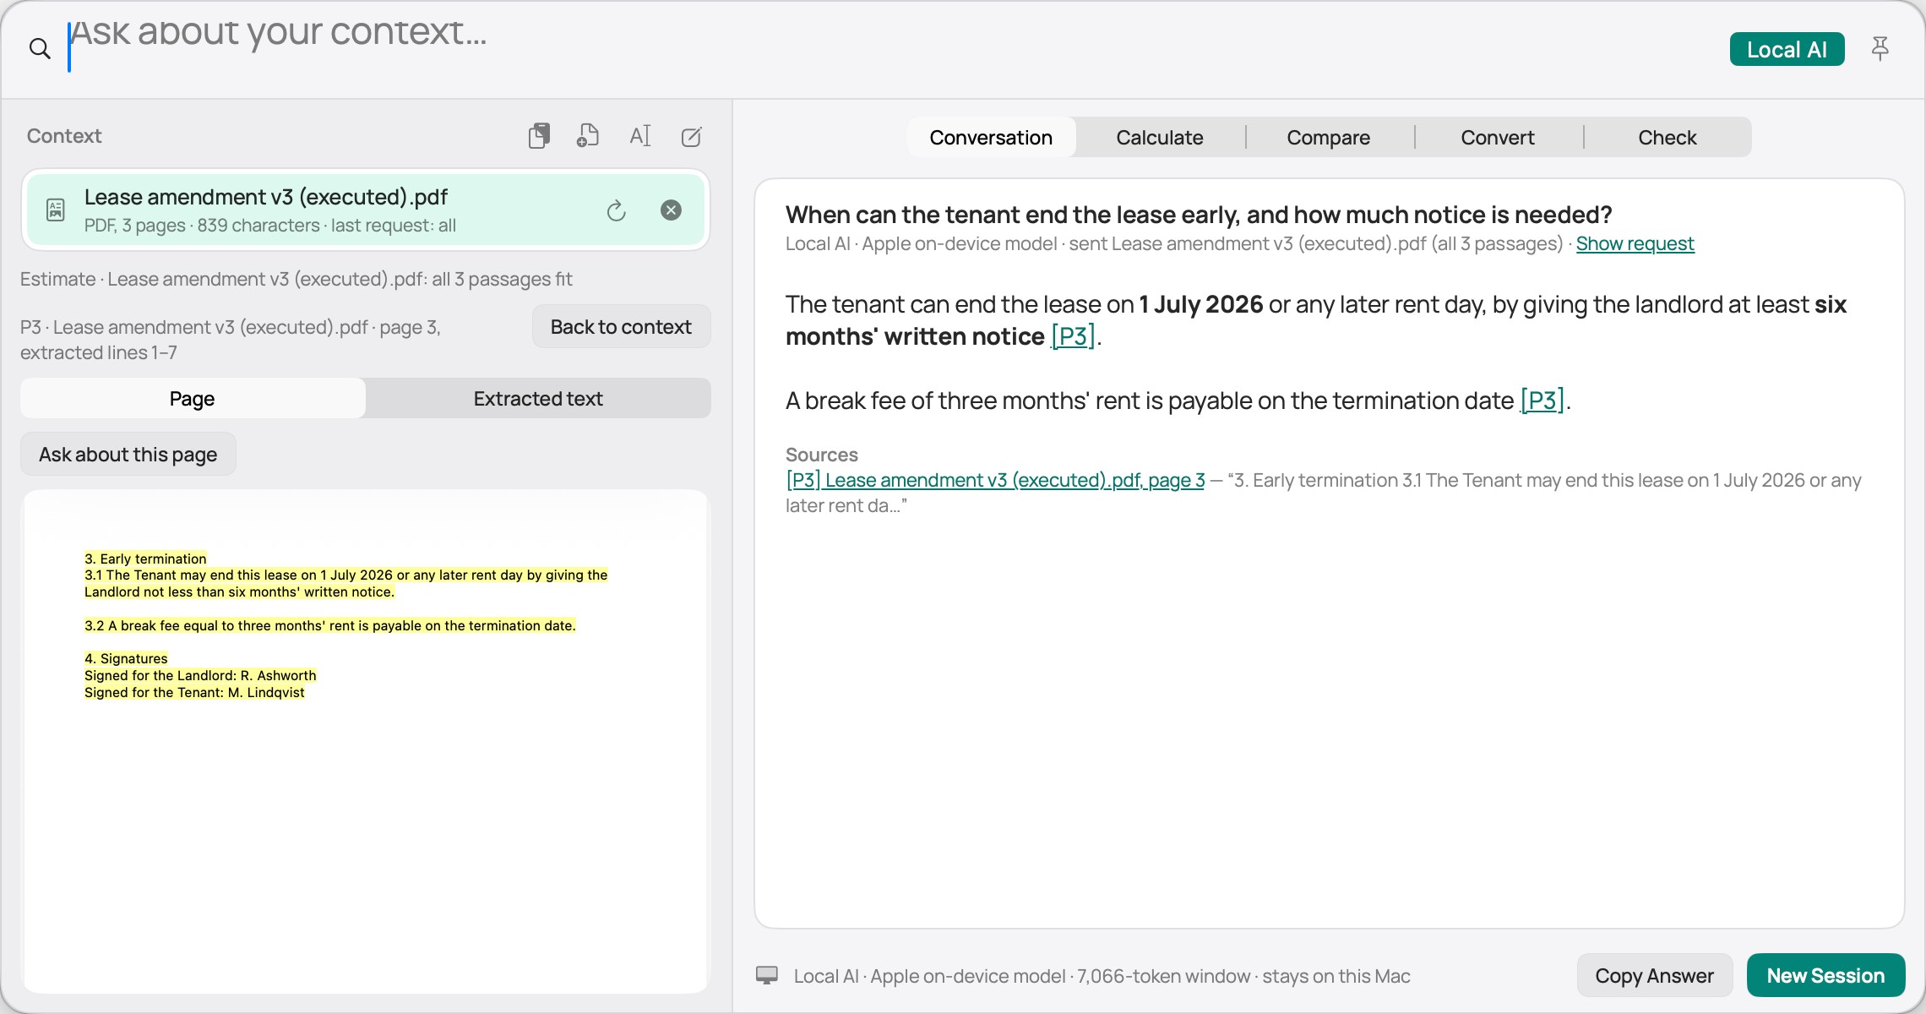
Task: Open the Check tab
Action: click(x=1668, y=137)
